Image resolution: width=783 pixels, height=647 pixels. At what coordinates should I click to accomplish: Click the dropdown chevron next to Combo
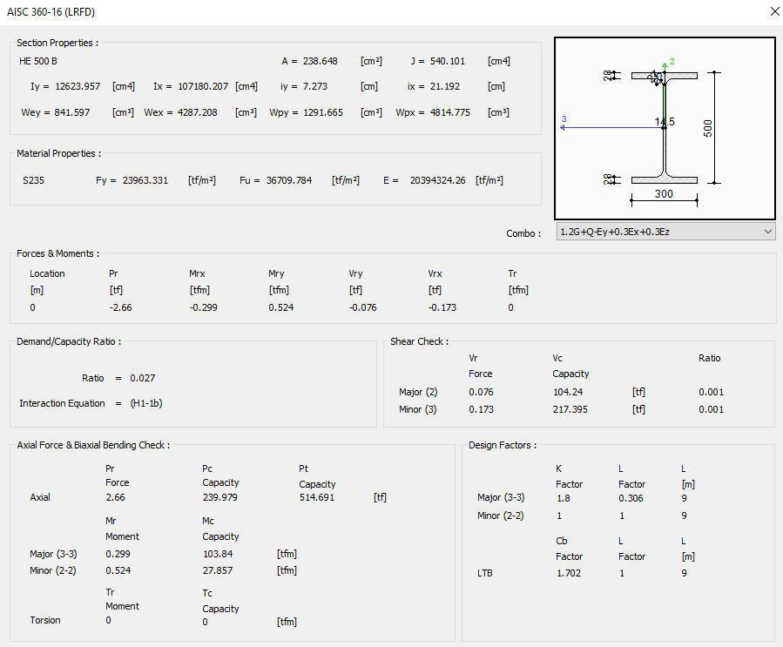point(766,232)
